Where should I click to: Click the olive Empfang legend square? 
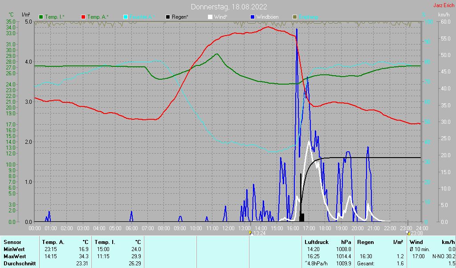coord(295,17)
